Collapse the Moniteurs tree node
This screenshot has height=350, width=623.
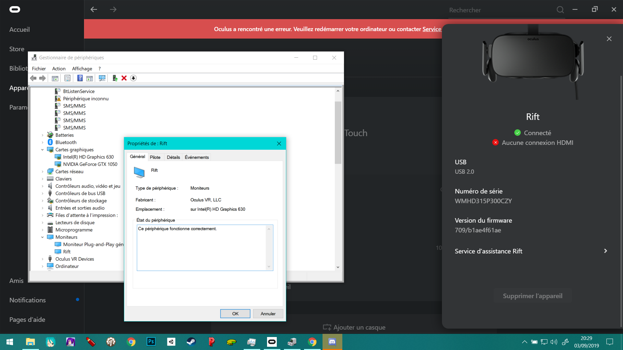(x=43, y=237)
